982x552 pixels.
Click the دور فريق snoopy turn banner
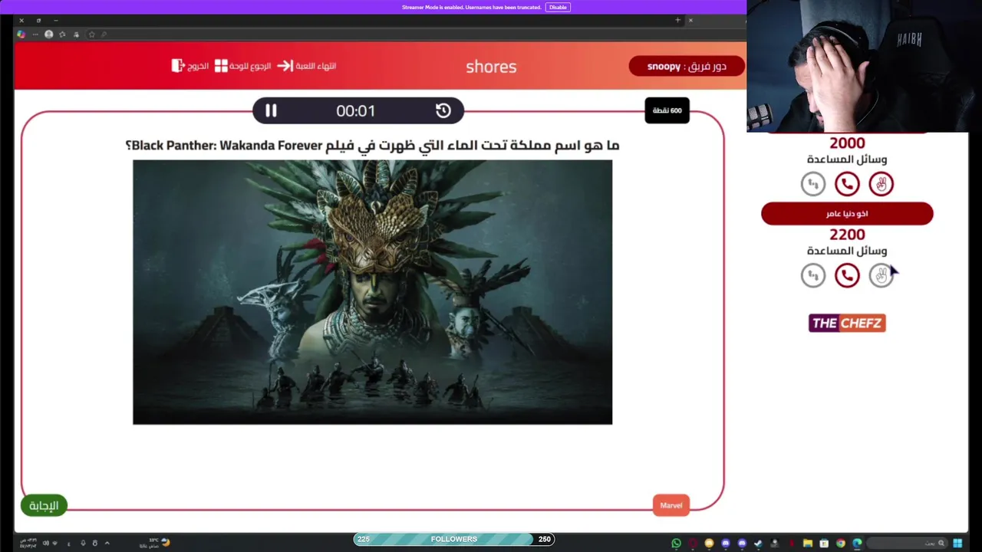pos(687,66)
